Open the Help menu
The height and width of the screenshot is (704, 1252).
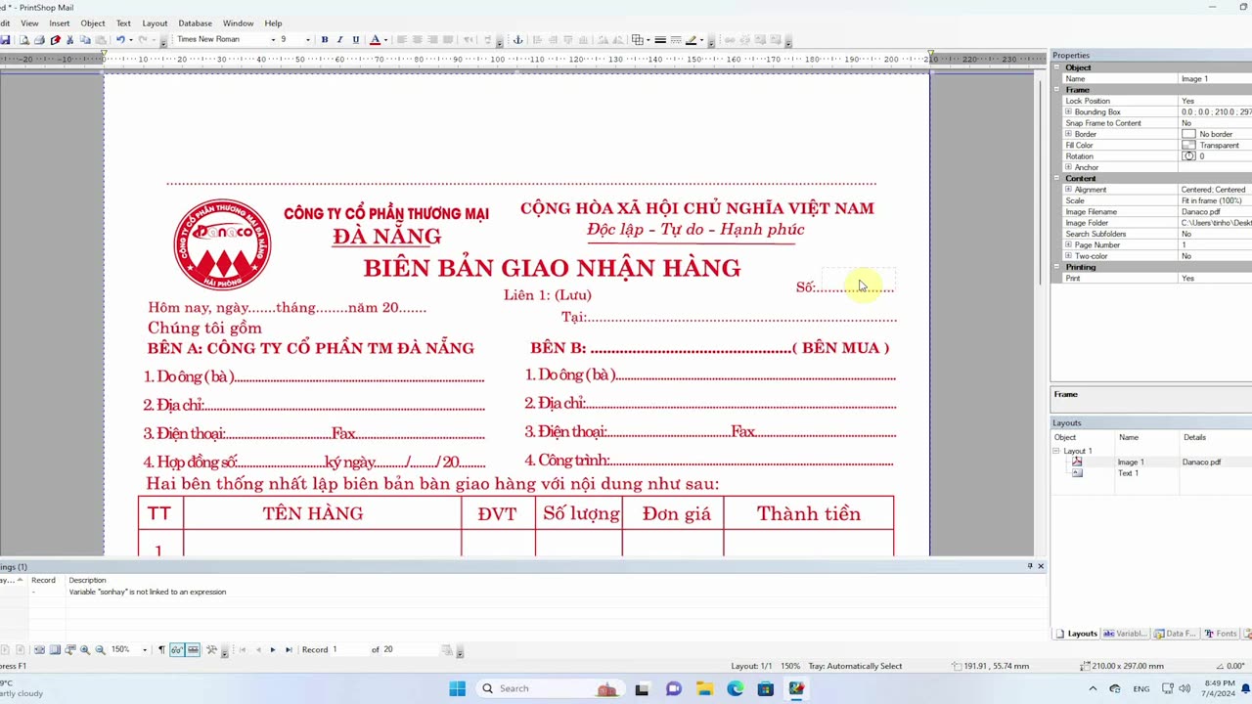point(273,23)
